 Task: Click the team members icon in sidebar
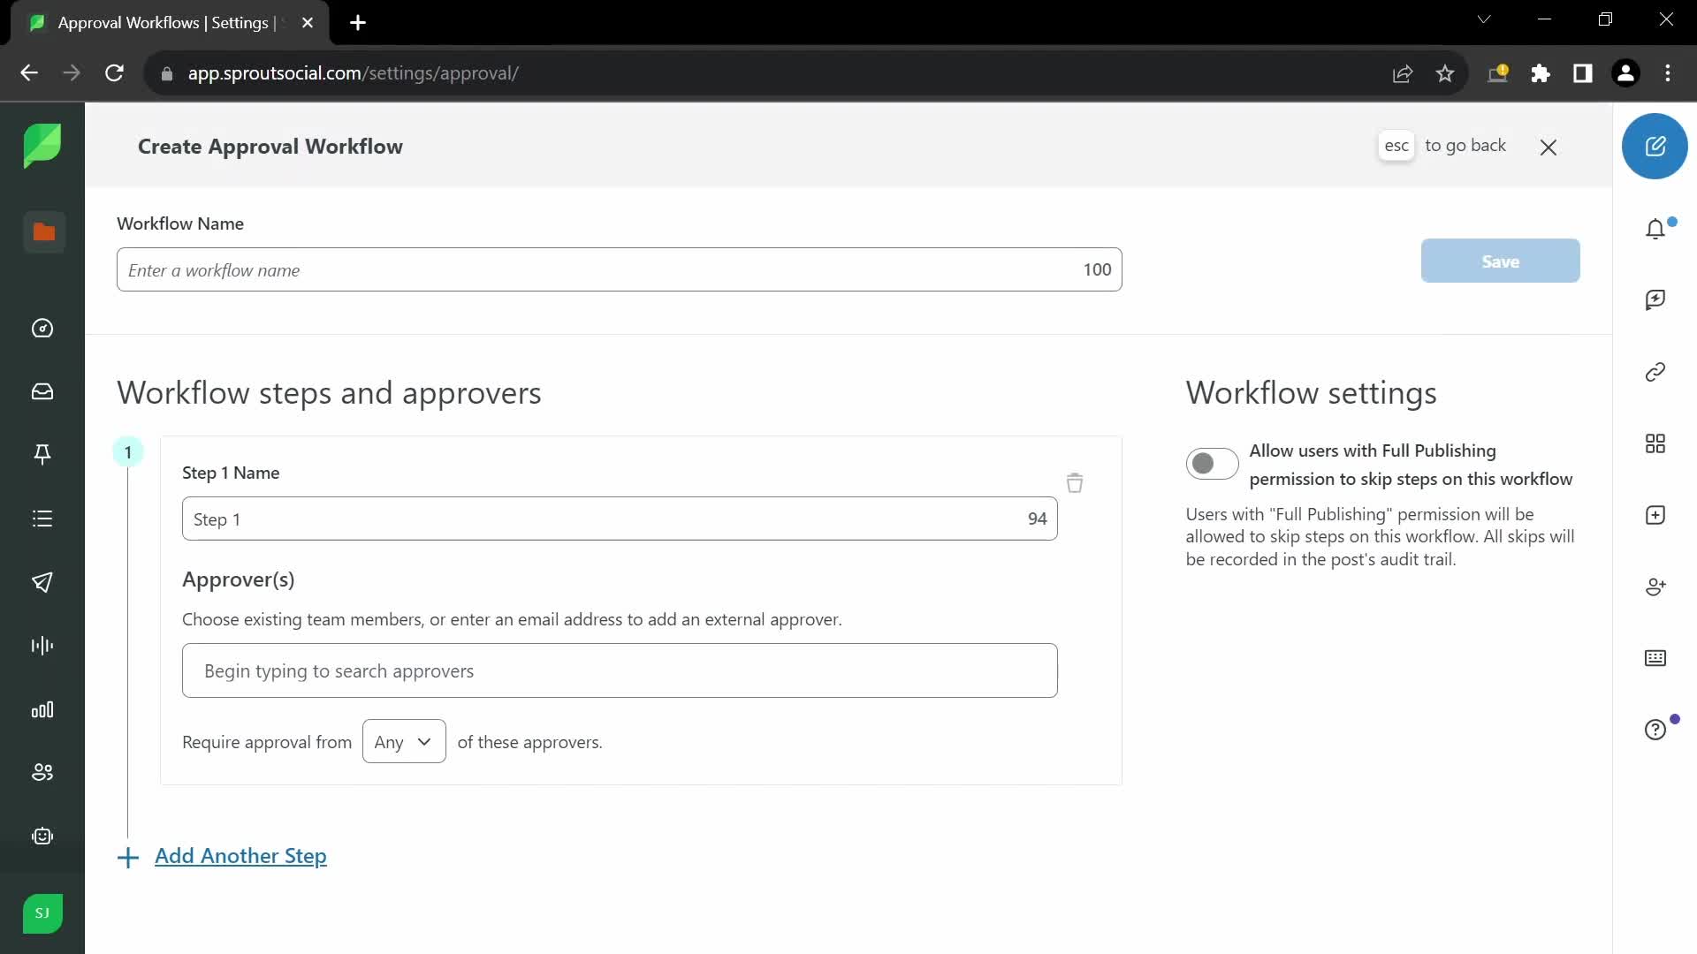tap(43, 772)
